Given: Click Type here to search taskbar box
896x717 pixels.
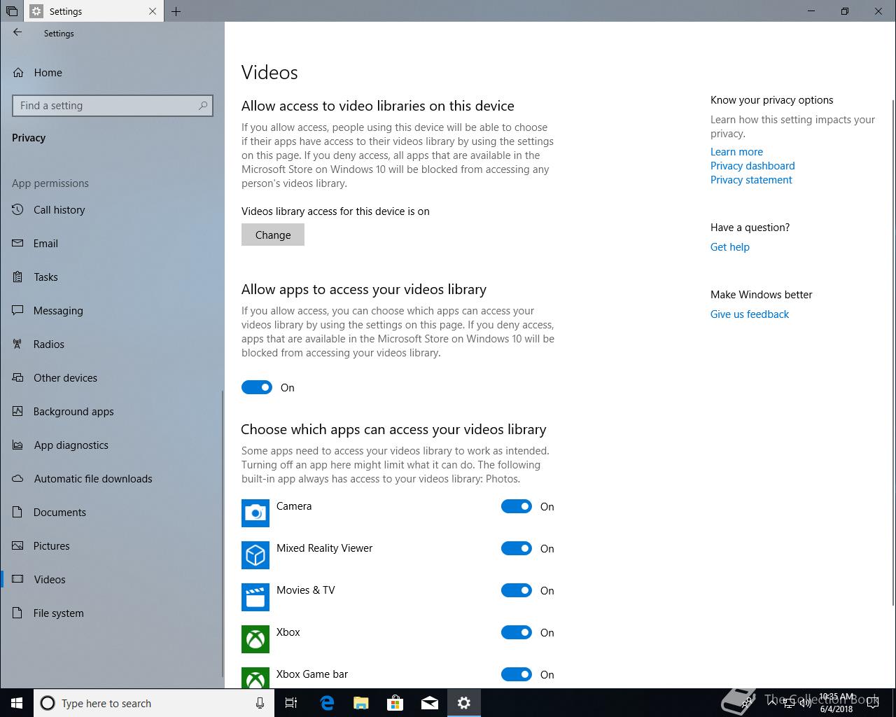Looking at the screenshot, I should [x=153, y=703].
